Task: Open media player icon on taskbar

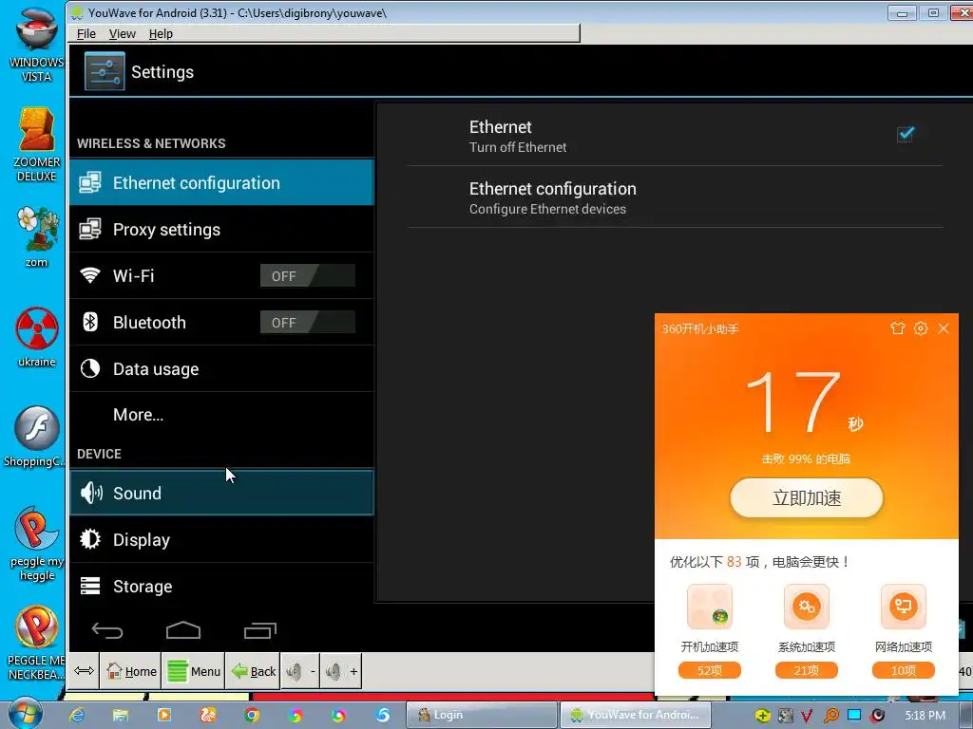Action: pyautogui.click(x=163, y=715)
